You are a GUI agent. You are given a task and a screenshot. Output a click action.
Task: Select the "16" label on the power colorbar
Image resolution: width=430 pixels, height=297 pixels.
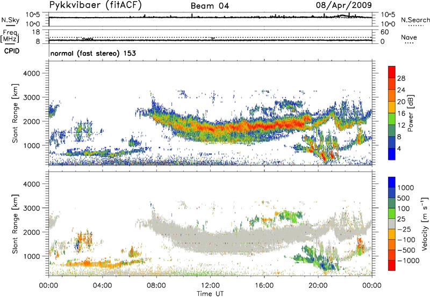(401, 114)
